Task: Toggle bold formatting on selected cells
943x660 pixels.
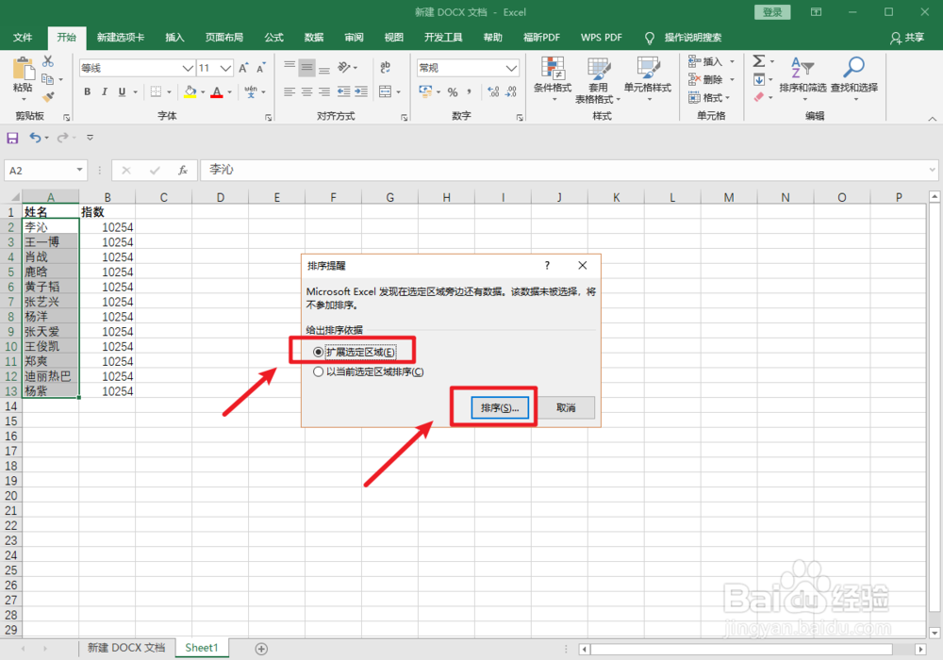Action: [x=86, y=91]
